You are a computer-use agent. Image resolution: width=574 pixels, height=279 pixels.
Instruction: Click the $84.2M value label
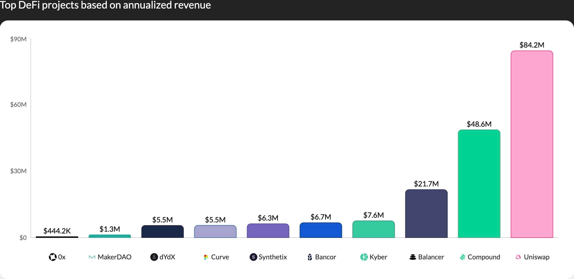pos(532,45)
